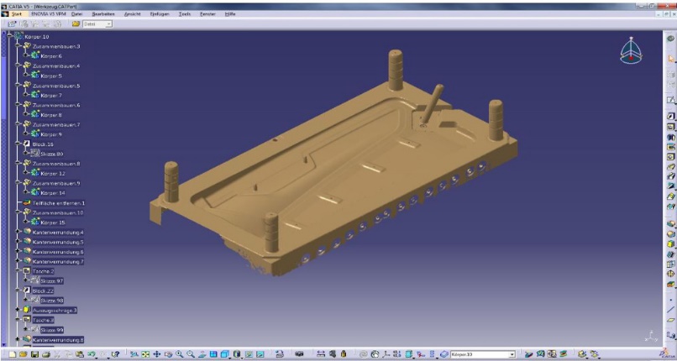Activate the Pan view tool

click(156, 355)
